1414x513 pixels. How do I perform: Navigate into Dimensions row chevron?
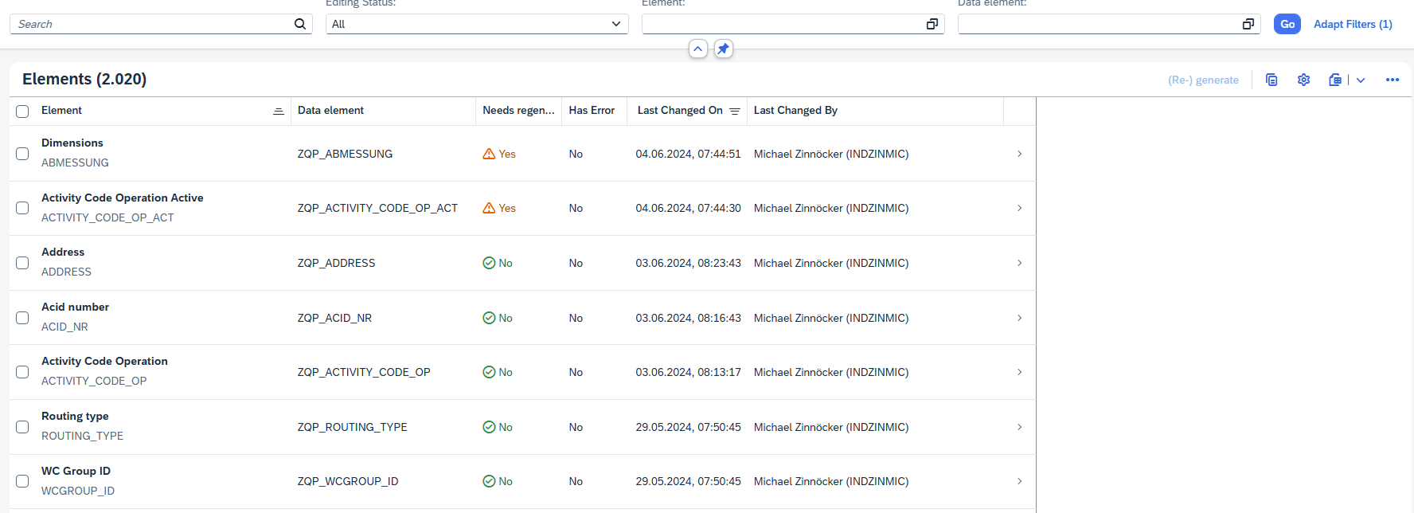(1019, 154)
